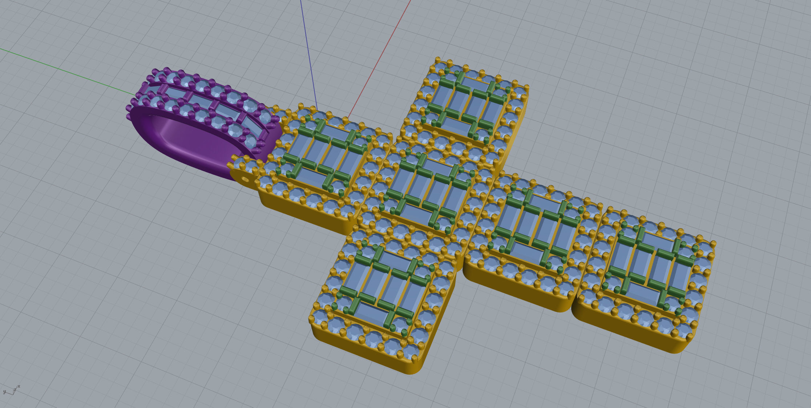Click the world axes icon with x and y labels

tap(11, 390)
